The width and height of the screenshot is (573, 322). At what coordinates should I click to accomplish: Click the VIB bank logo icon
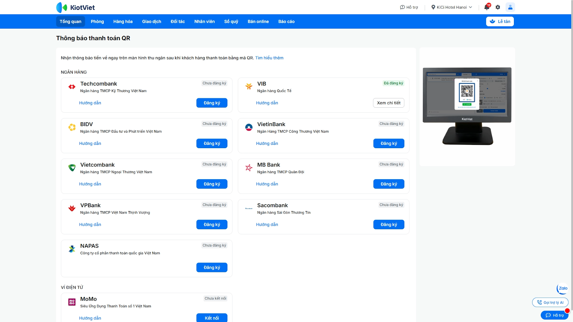[x=249, y=86]
